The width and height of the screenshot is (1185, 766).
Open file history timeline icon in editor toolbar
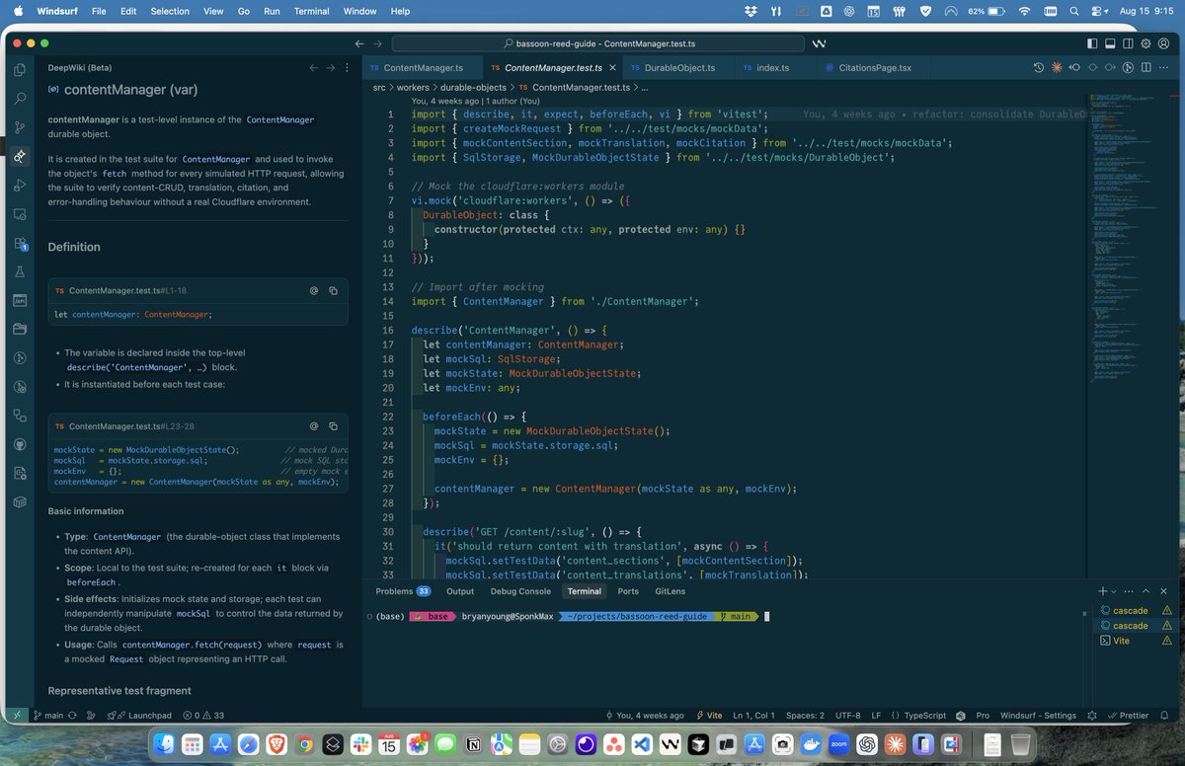click(1039, 68)
